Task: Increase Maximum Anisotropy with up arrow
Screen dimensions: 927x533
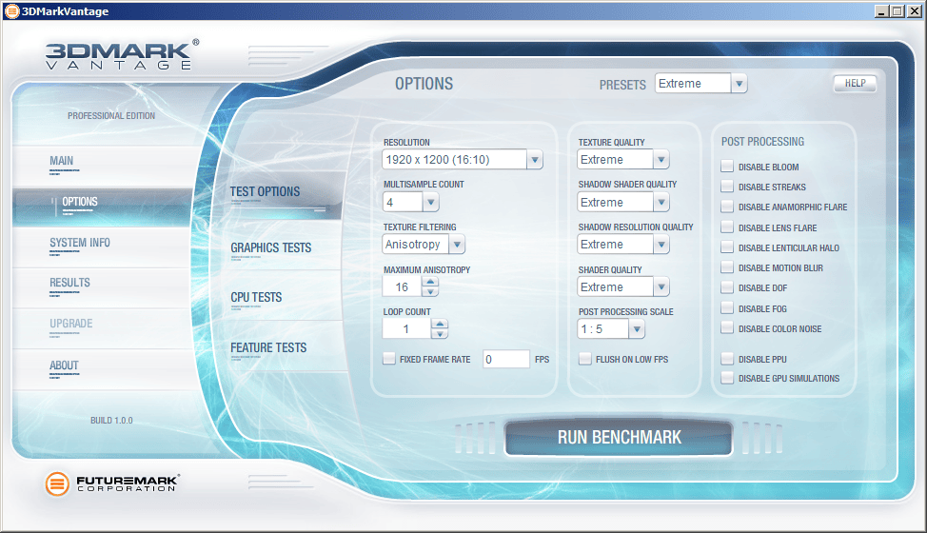Action: pyautogui.click(x=430, y=282)
